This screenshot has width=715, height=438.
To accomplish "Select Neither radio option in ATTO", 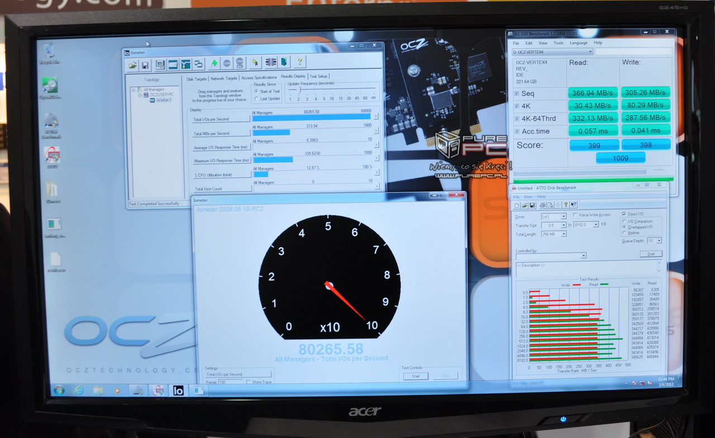I will [624, 233].
